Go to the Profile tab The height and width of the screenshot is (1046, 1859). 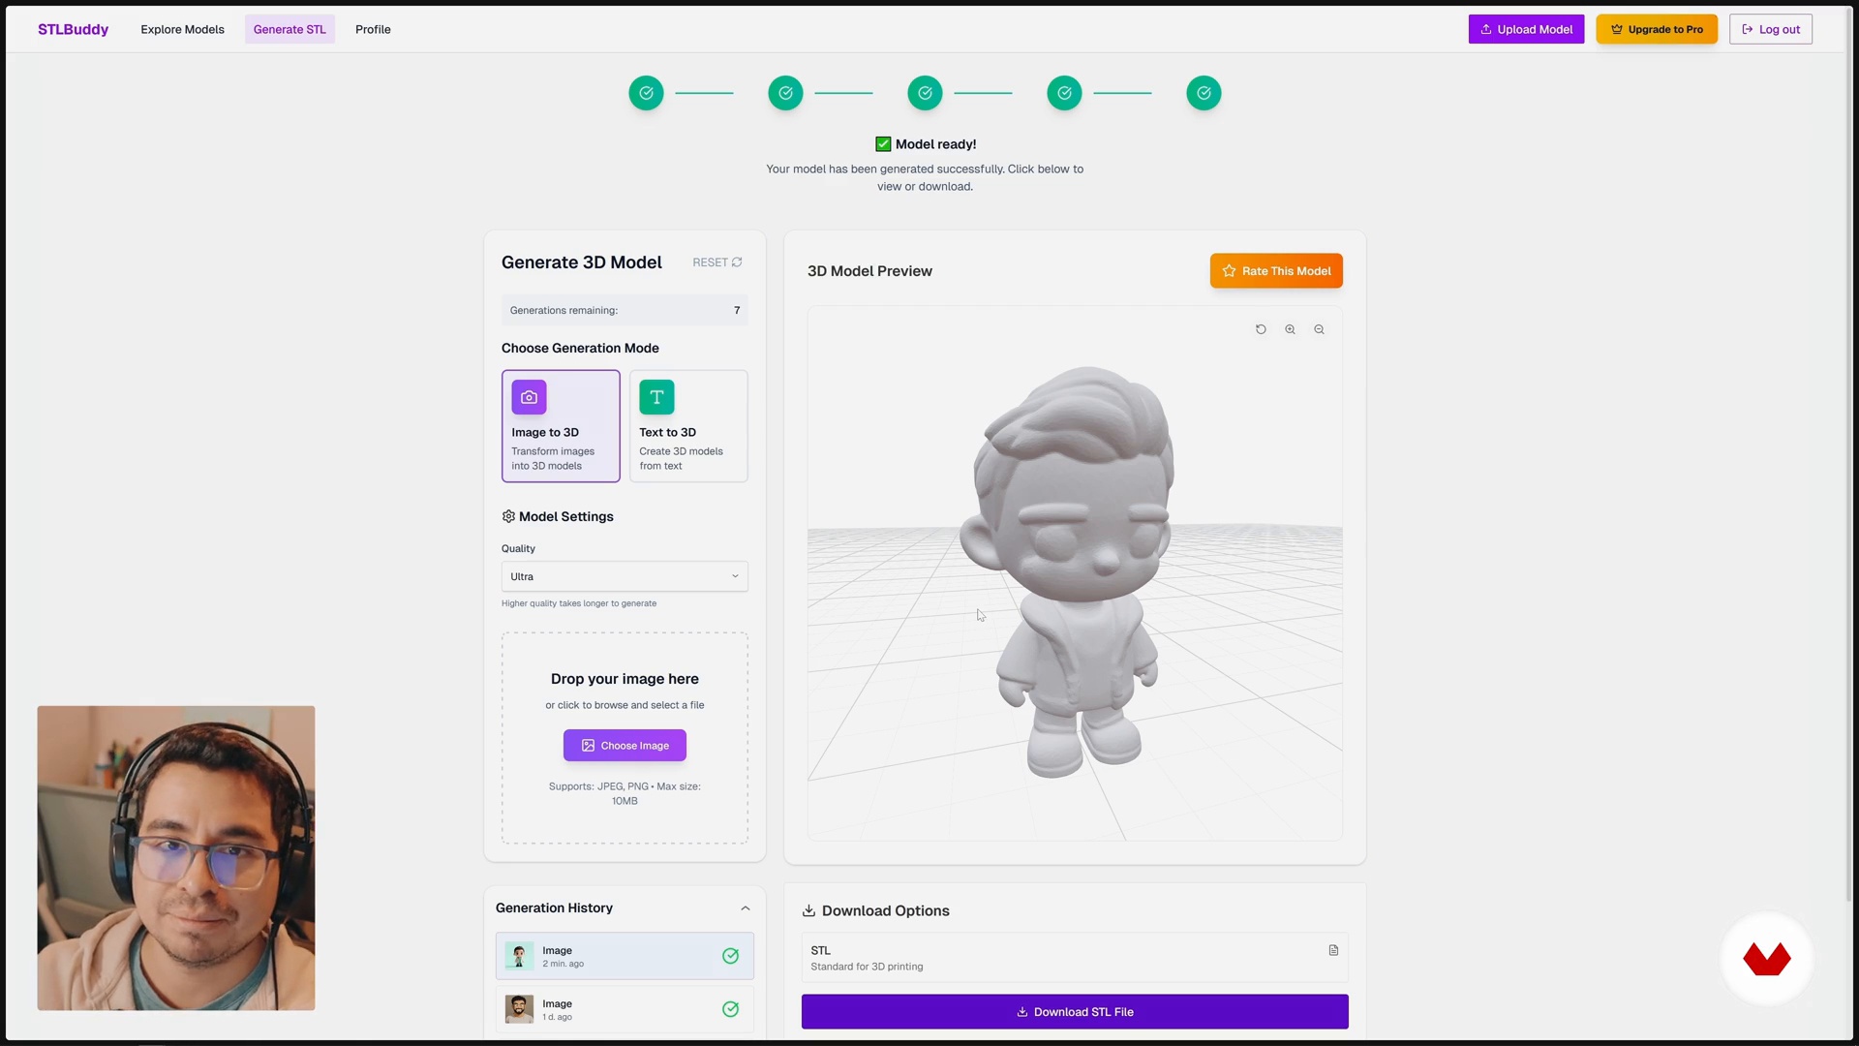373,29
